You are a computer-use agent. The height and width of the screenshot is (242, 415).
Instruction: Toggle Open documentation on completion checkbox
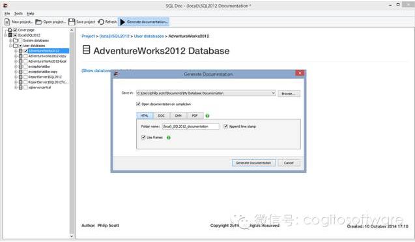point(138,104)
